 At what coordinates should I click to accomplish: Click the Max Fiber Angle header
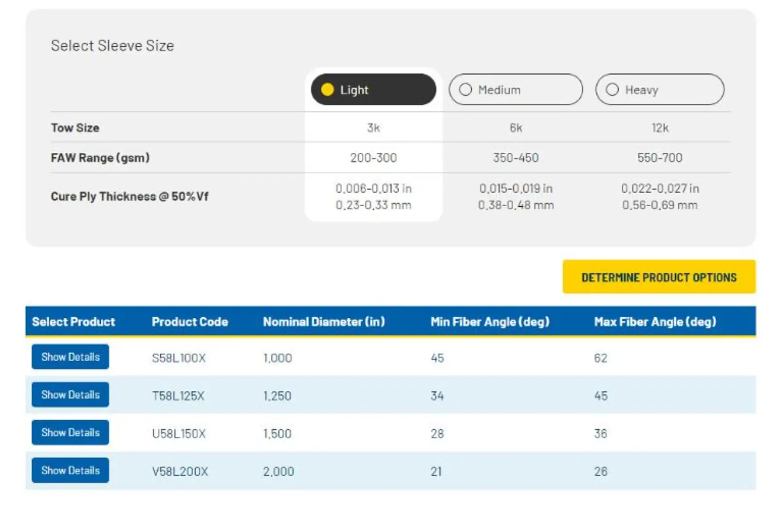click(655, 322)
